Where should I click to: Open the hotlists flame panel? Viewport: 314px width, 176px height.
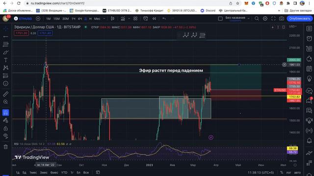pyautogui.click(x=309, y=59)
